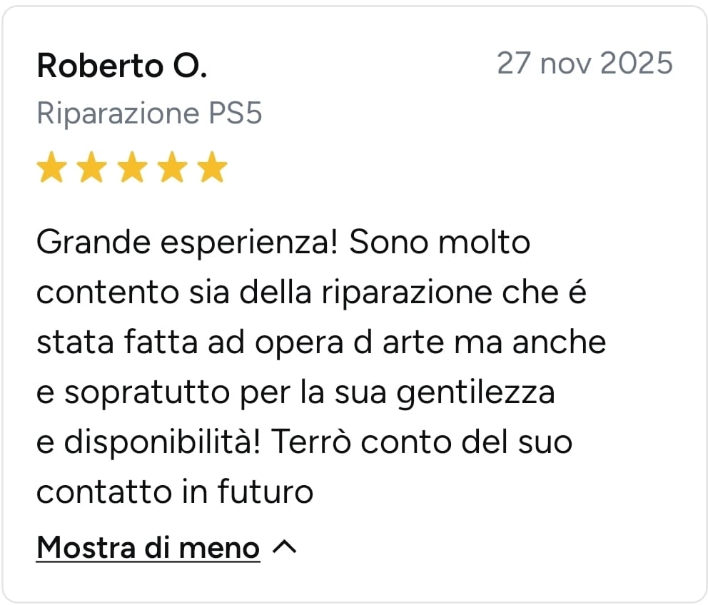Click the fourth star icon
Image resolution: width=708 pixels, height=605 pixels.
pyautogui.click(x=172, y=168)
